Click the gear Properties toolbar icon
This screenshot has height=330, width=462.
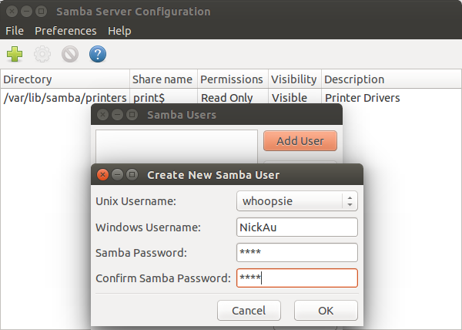(x=42, y=54)
